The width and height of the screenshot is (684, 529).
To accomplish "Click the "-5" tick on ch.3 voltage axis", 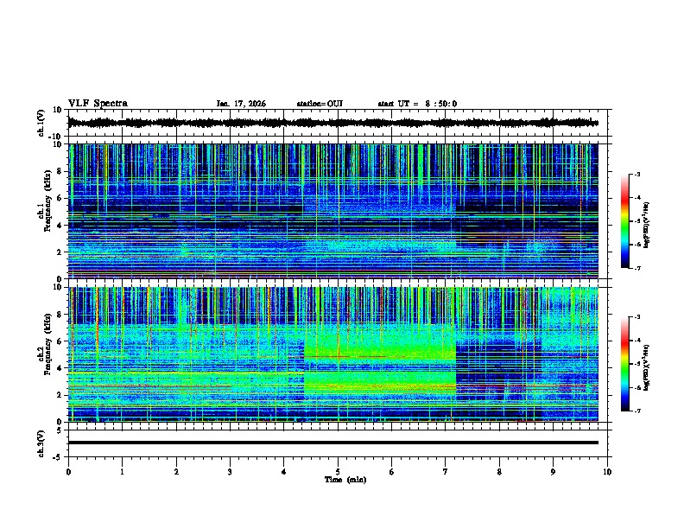I will [59, 457].
